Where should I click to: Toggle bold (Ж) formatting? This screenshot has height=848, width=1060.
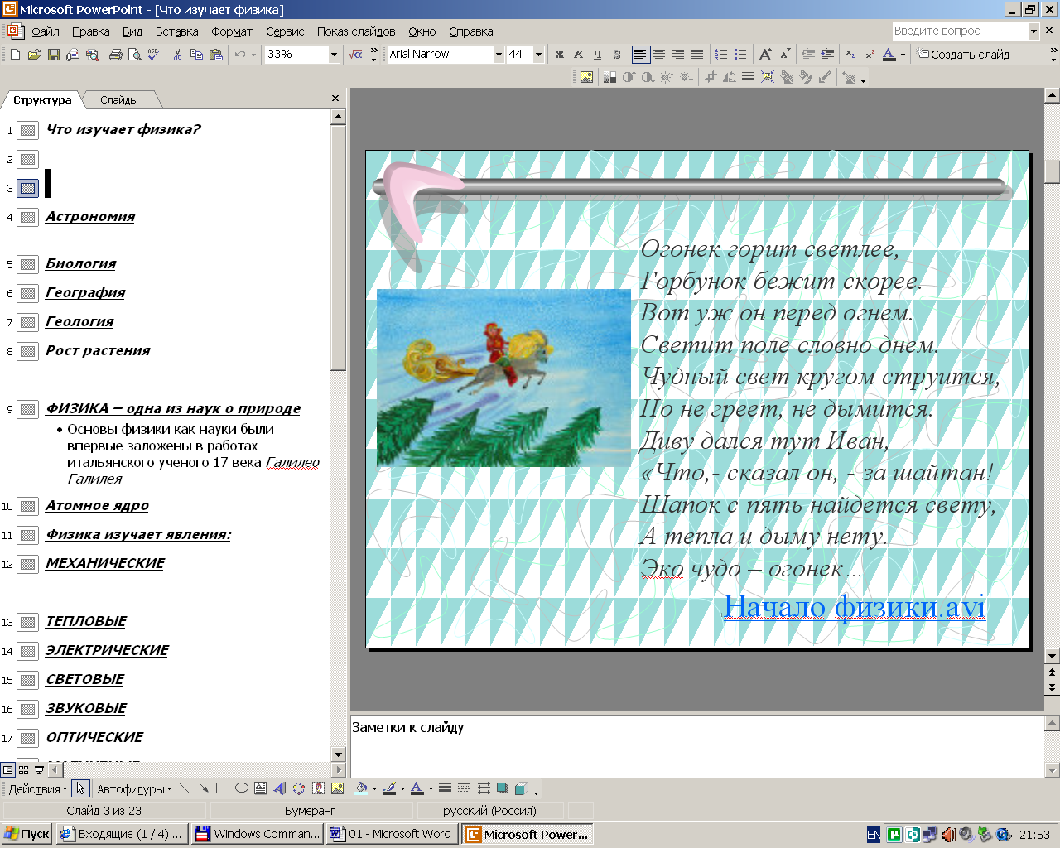pyautogui.click(x=560, y=55)
